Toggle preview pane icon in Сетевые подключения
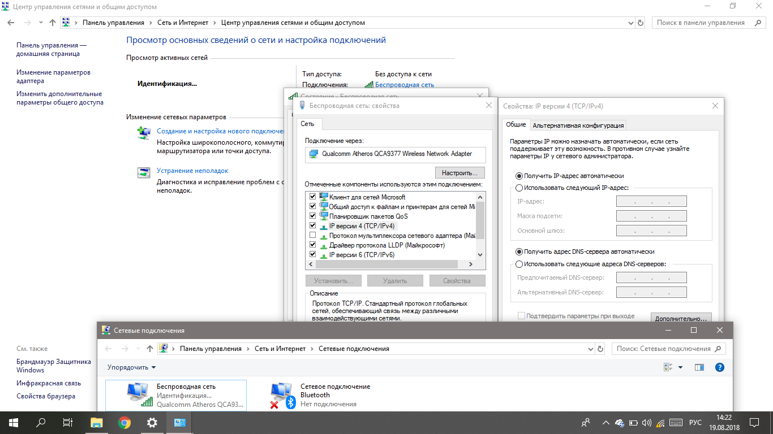Viewport: 773px width, 434px height. point(699,367)
